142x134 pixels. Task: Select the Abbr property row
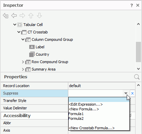34,123
